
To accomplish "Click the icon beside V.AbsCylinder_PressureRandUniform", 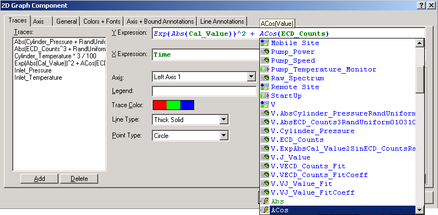I will click(265, 113).
